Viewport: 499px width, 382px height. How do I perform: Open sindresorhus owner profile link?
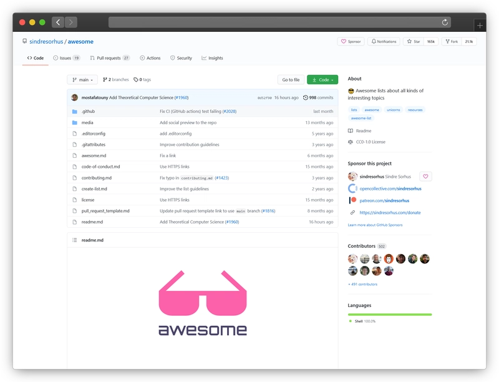pyautogui.click(x=46, y=41)
